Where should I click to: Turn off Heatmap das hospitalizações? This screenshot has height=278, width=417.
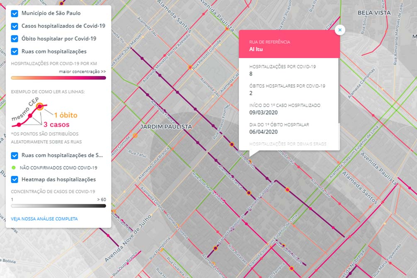click(x=15, y=180)
